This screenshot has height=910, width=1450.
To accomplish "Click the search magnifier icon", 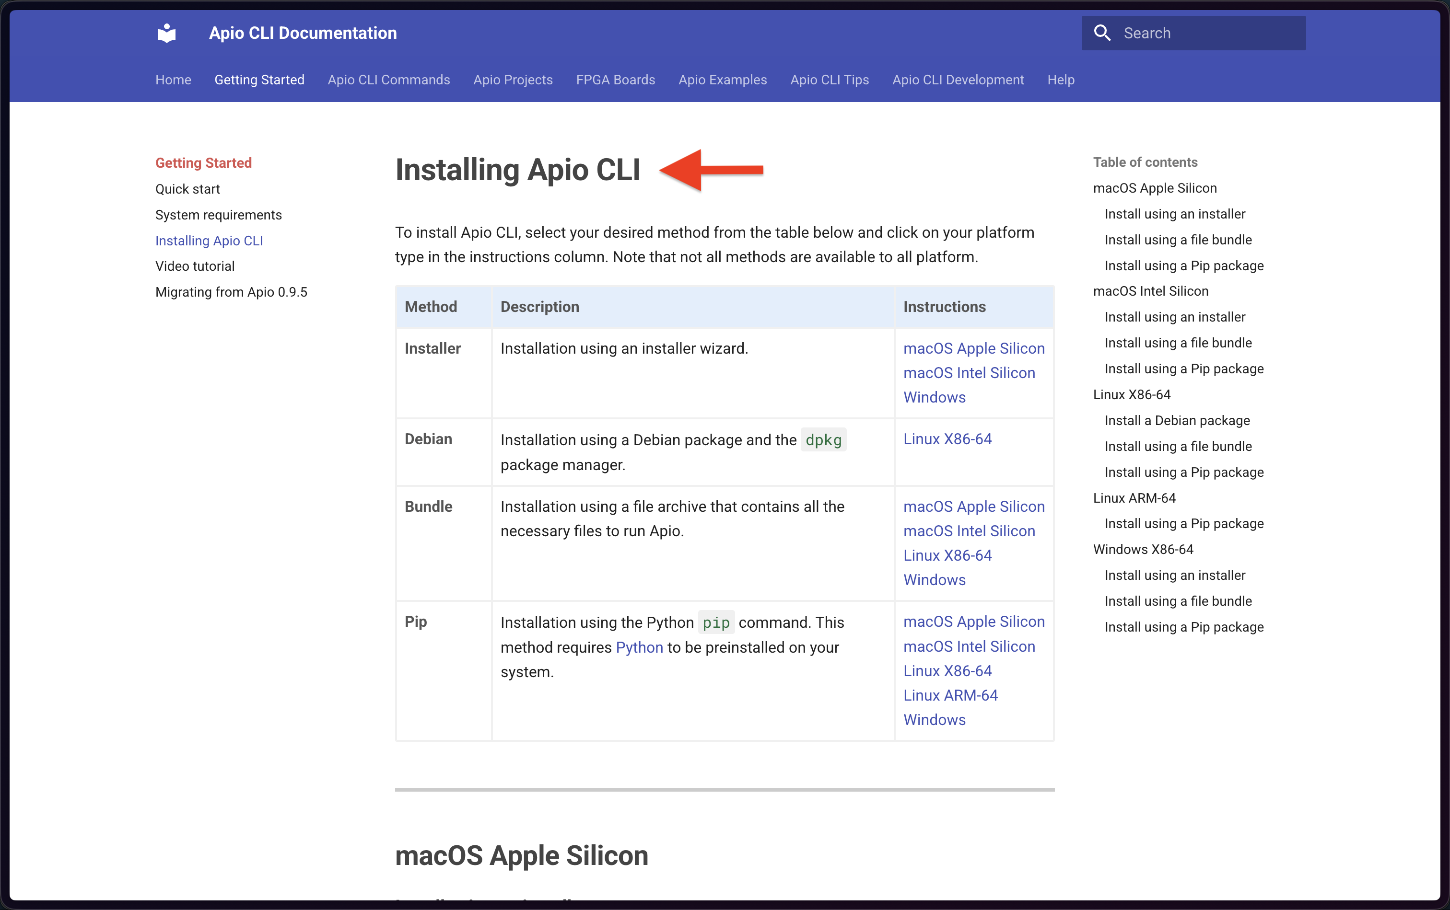I will 1102,33.
